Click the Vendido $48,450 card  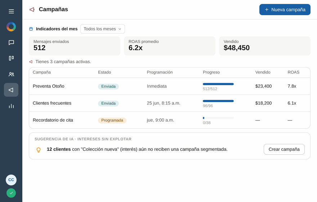coord(265,46)
